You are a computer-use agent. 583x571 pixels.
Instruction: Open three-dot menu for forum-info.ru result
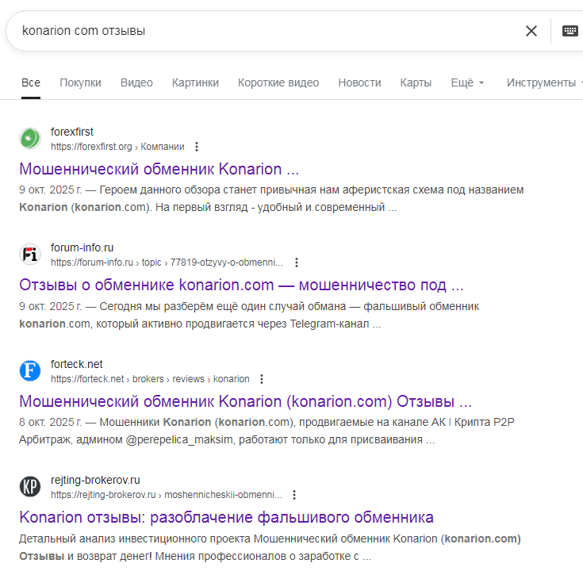point(296,263)
